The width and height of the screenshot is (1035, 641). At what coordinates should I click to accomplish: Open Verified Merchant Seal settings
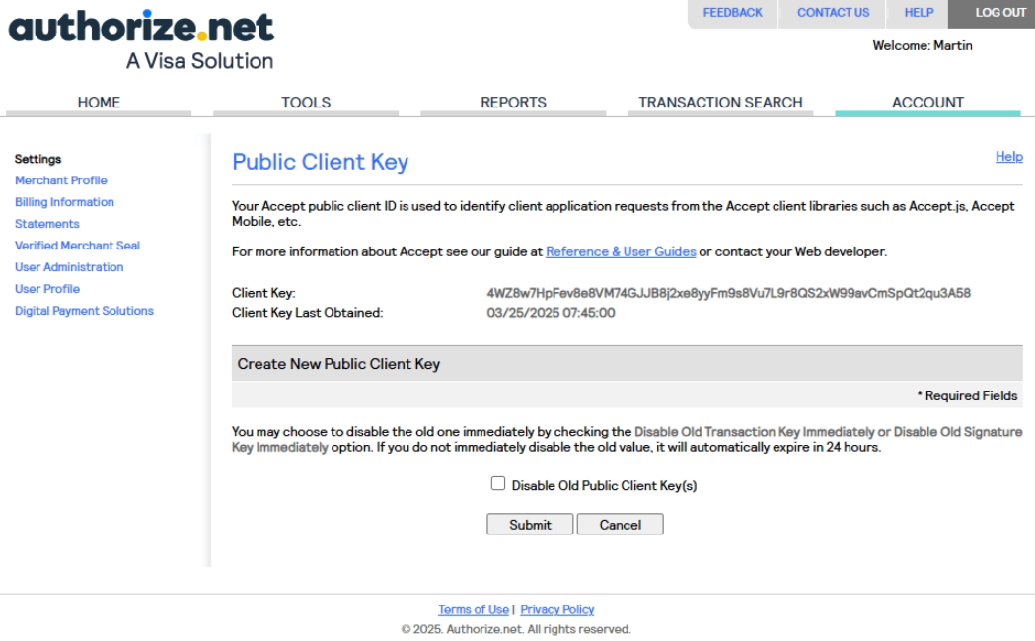(77, 246)
